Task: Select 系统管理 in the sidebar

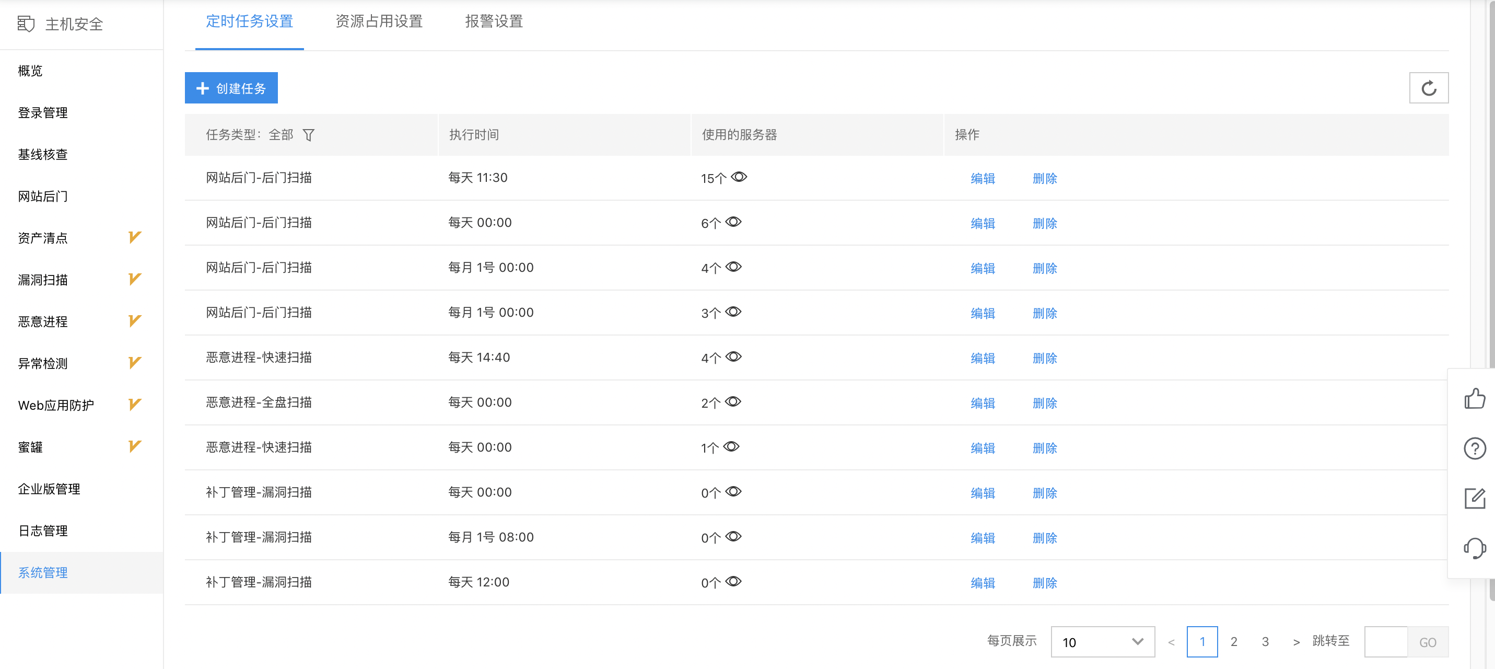Action: 82,573
